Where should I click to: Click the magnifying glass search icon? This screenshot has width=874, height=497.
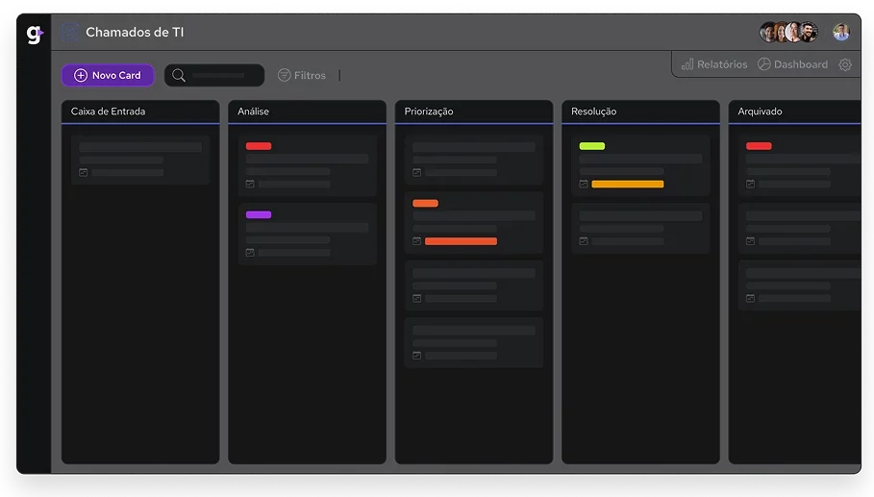[x=179, y=75]
